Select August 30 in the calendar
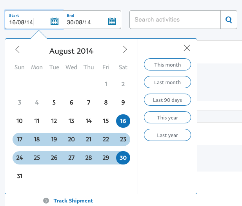The height and width of the screenshot is (206, 242). [x=123, y=158]
